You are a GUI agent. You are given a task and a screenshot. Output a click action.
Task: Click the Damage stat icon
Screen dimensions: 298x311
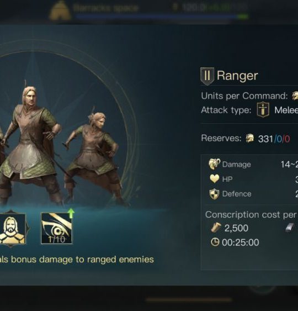[214, 164]
